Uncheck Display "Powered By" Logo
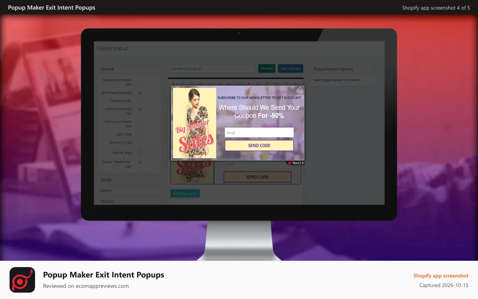Screen dimensions: 478x299 click(x=140, y=162)
